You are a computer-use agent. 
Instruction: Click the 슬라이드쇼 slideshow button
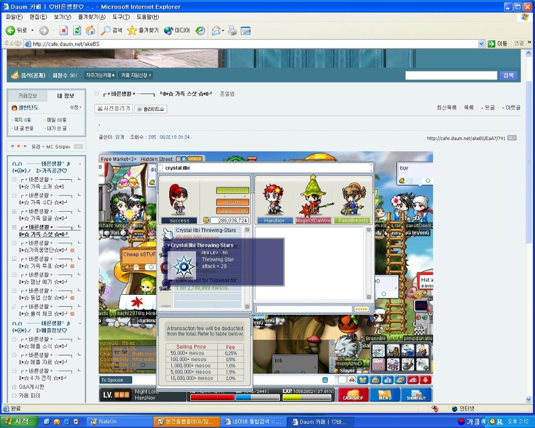point(151,109)
